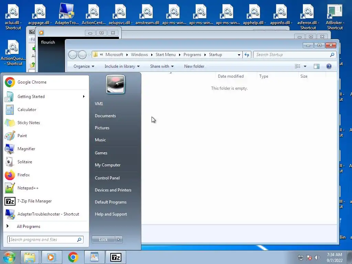Click the Lock button

click(x=103, y=240)
